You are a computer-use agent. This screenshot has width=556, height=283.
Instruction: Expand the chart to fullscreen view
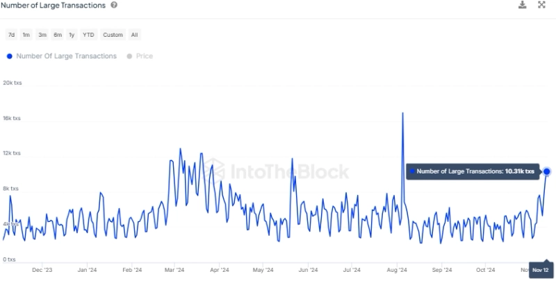542,6
